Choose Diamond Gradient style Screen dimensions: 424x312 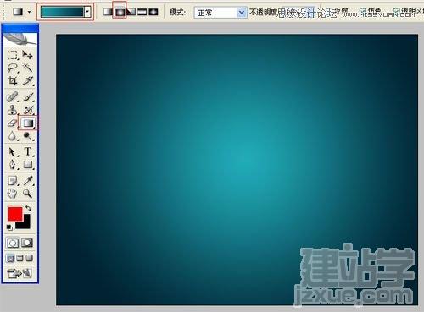[x=153, y=12]
